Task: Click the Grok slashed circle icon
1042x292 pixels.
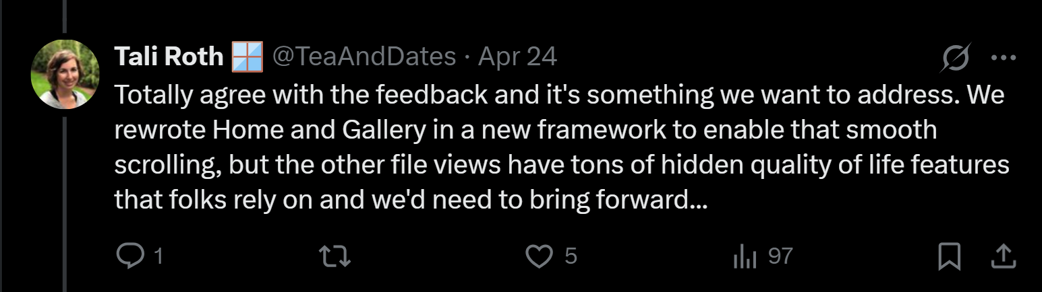Action: point(956,59)
